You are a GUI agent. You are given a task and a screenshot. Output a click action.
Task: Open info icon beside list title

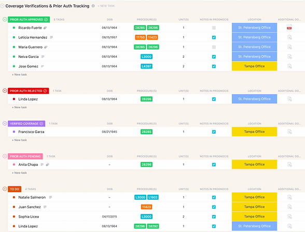tap(93, 6)
